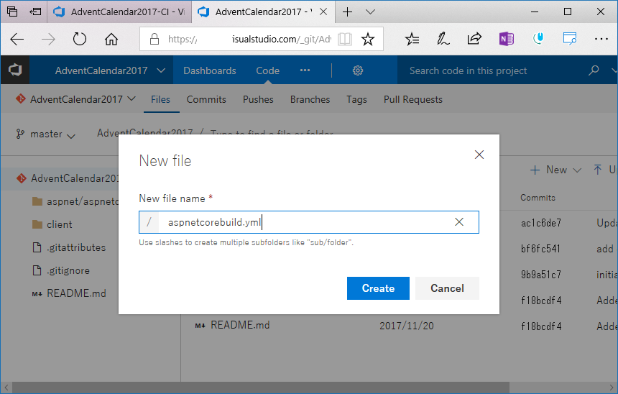618x394 pixels.
Task: Select the Pushes tab
Action: [258, 99]
